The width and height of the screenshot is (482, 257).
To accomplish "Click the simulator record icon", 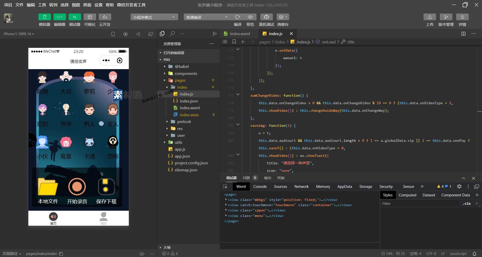I will 126,34.
